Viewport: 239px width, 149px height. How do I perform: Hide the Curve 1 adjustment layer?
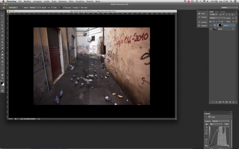[211, 25]
